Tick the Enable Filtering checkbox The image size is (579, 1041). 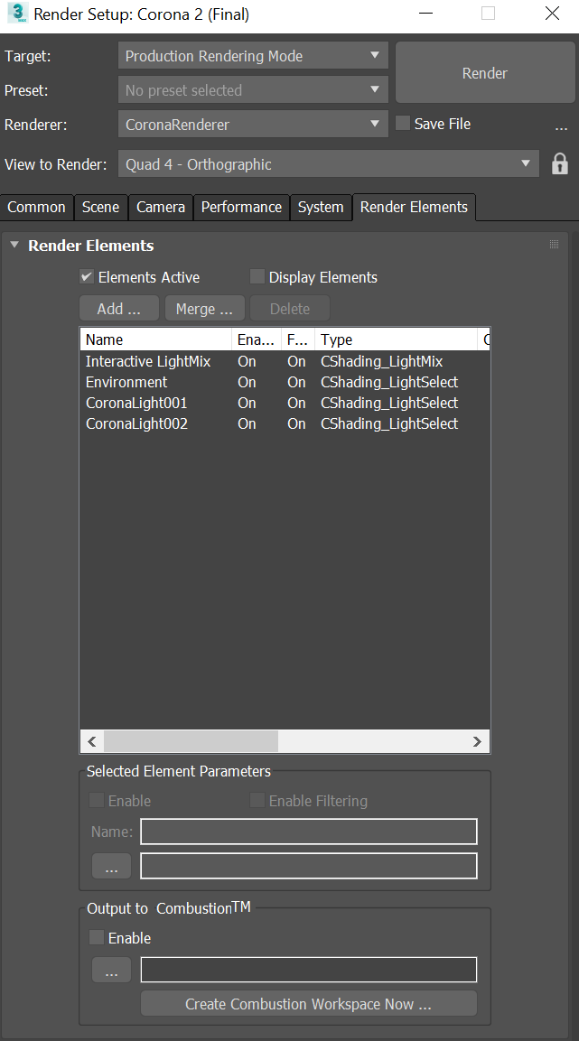pyautogui.click(x=257, y=800)
